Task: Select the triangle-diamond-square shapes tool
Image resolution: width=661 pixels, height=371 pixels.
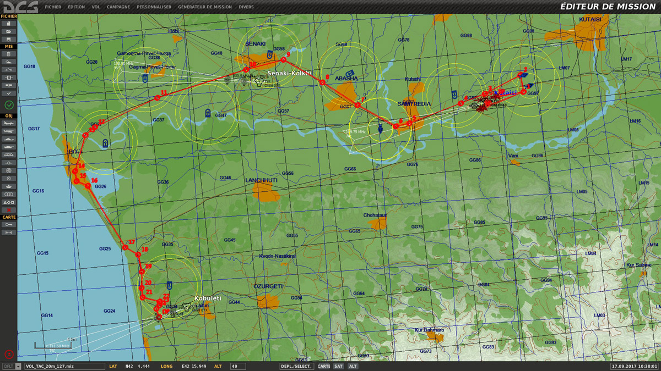Action: point(9,202)
